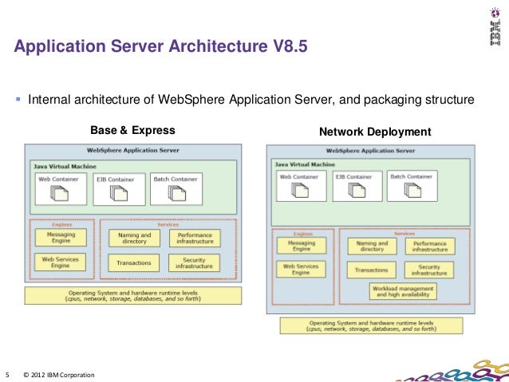The image size is (509, 382).
Task: Click 'WebSphere Application Server' label in Base & Express diagram
Action: pos(133,150)
